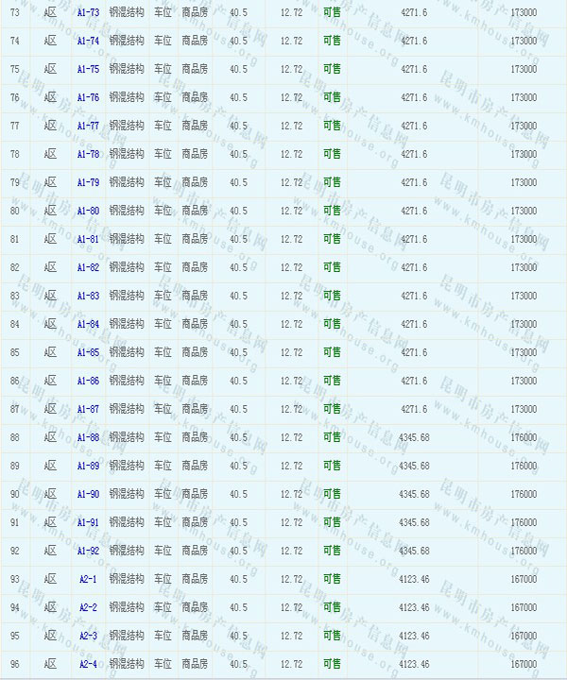Open the A1-80 unit link

tap(88, 211)
